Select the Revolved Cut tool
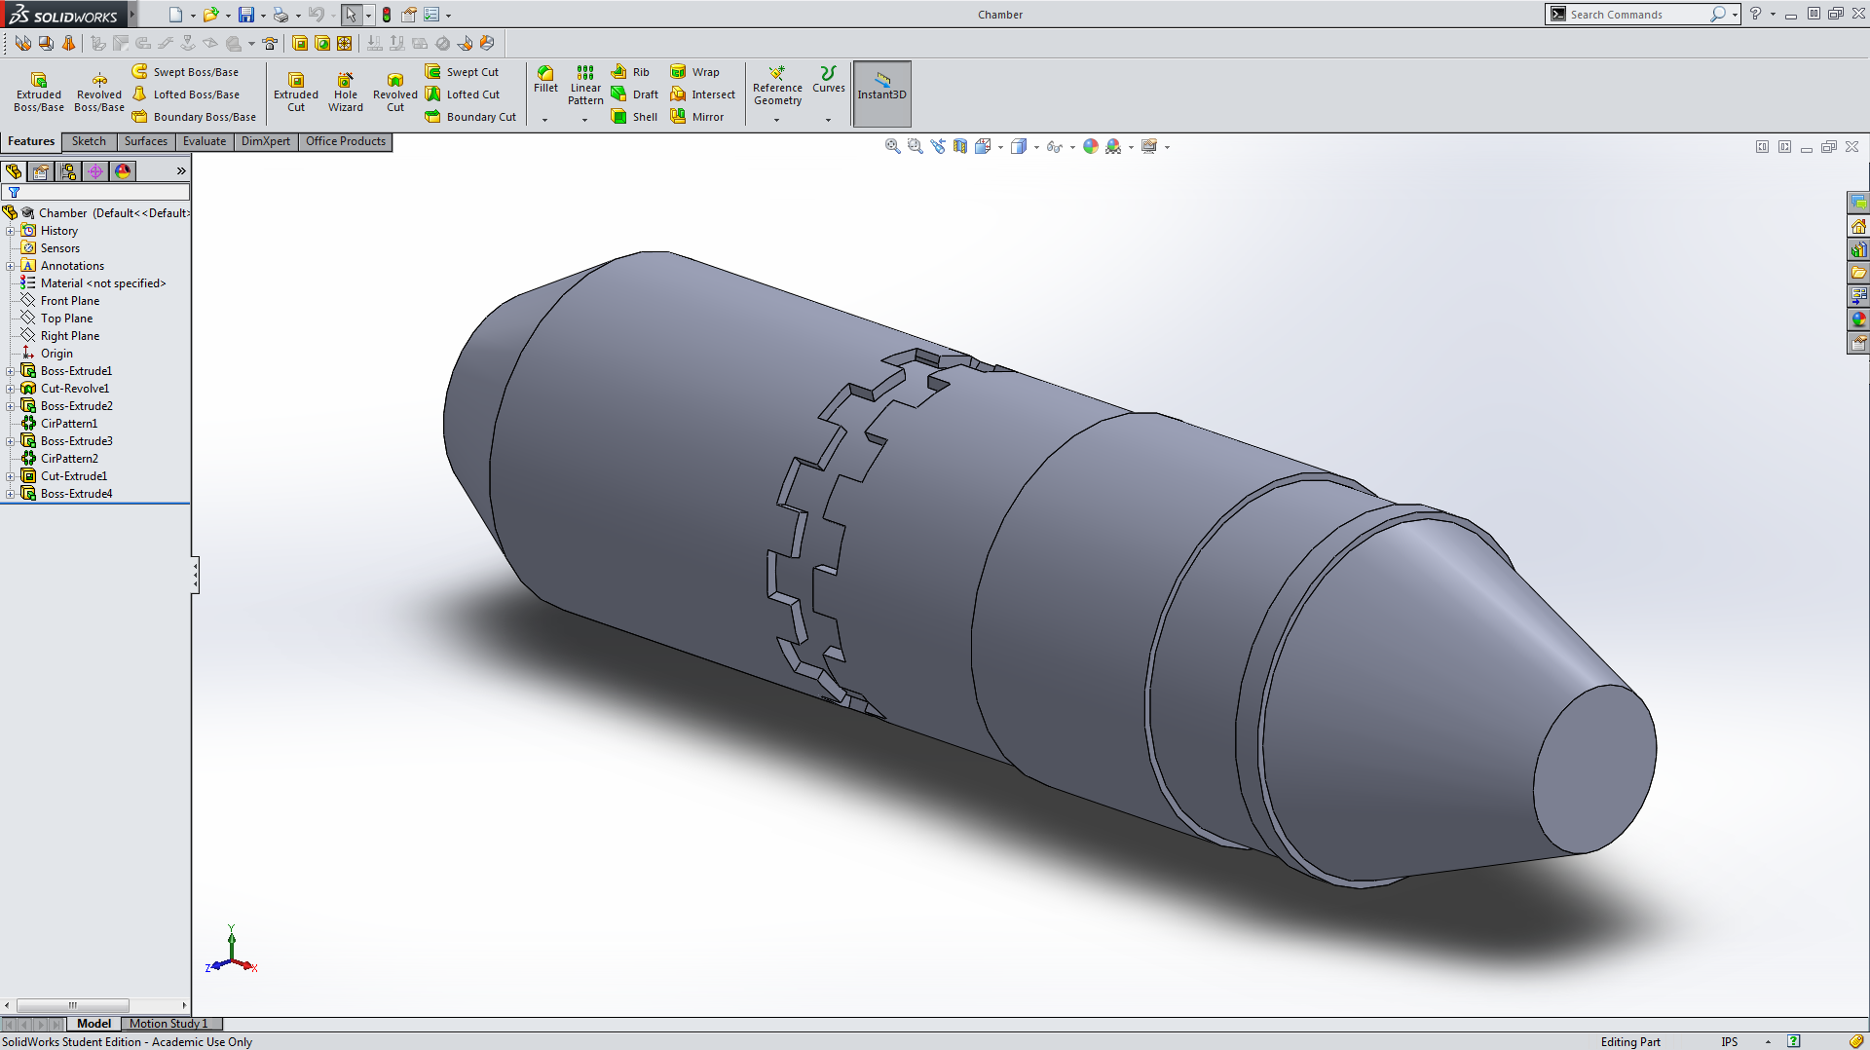This screenshot has width=1870, height=1050. [x=394, y=92]
